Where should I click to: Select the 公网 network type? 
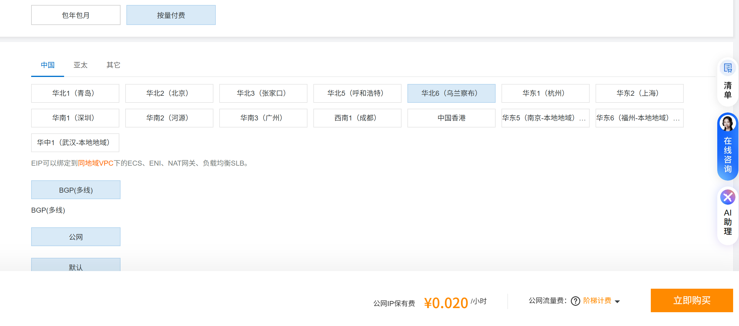coord(76,237)
